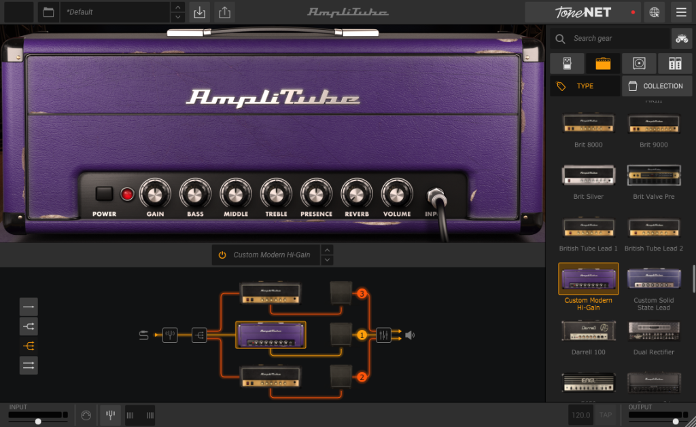Image resolution: width=696 pixels, height=427 pixels.
Task: Click the save preset download icon
Action: click(x=200, y=12)
